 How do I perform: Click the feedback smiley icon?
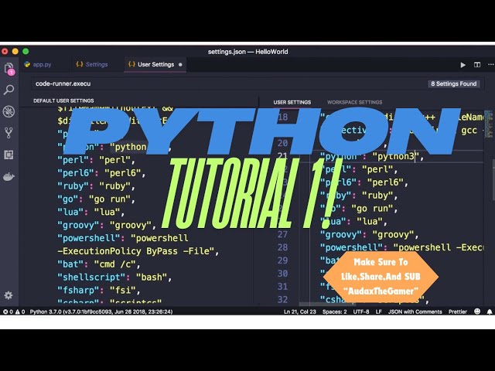[x=477, y=311]
